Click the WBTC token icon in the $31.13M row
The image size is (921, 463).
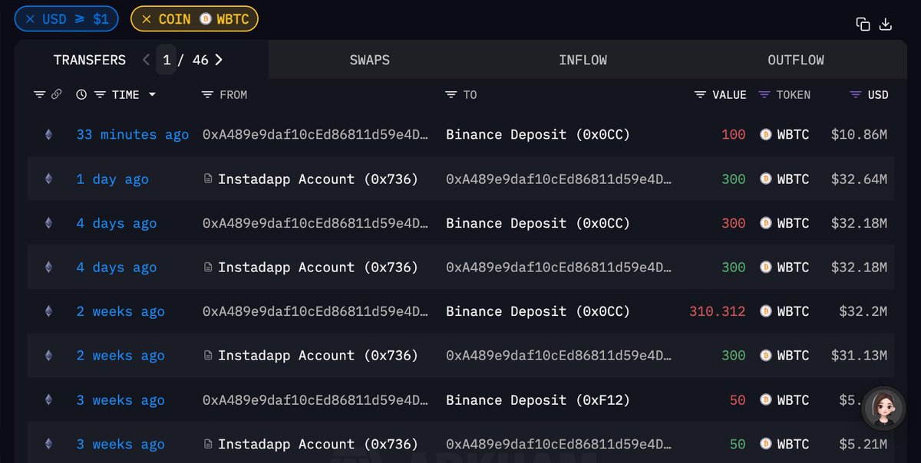click(x=765, y=356)
